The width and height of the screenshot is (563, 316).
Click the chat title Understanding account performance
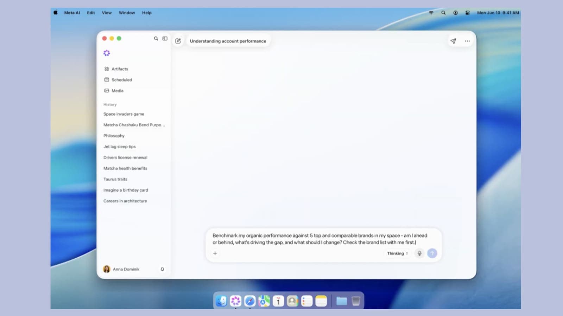[x=228, y=41]
